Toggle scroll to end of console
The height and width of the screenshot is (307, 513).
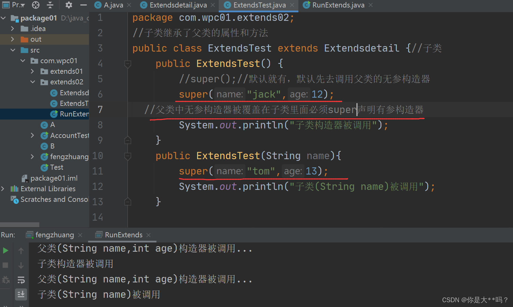(21, 294)
